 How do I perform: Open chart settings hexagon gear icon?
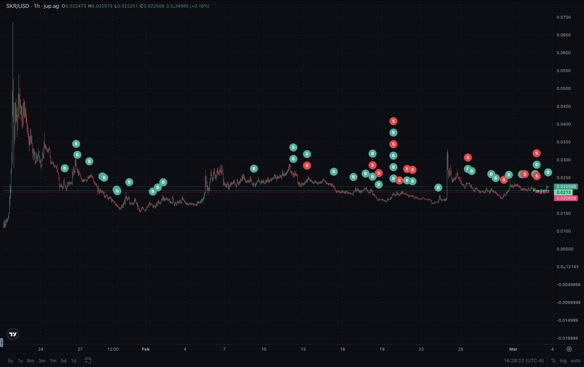tap(569, 349)
